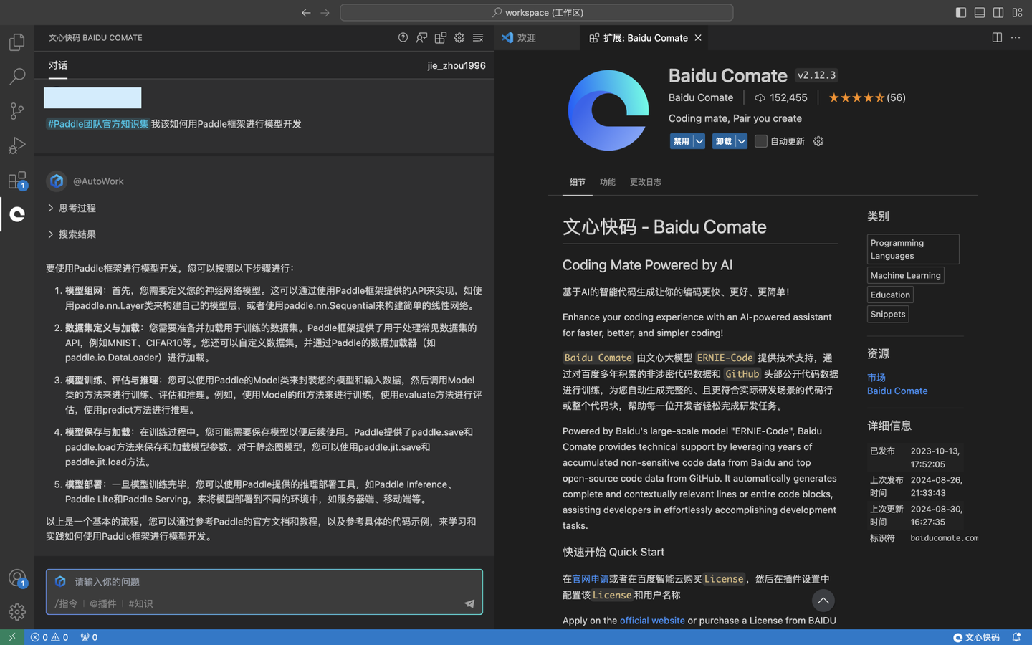Click the feedback icon in Comate panel header

pos(421,37)
